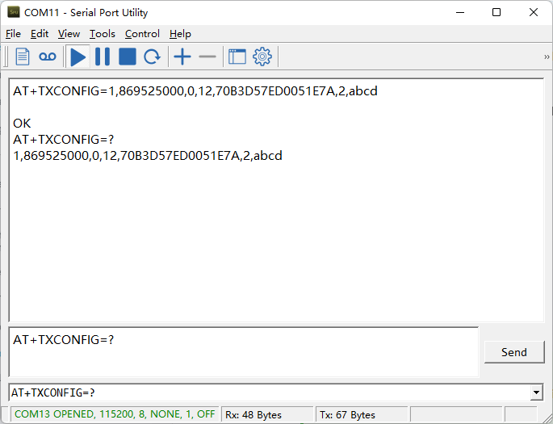Click the AT+TXCONFIG=1,869525000 command line in log
553x424 pixels.
click(195, 91)
